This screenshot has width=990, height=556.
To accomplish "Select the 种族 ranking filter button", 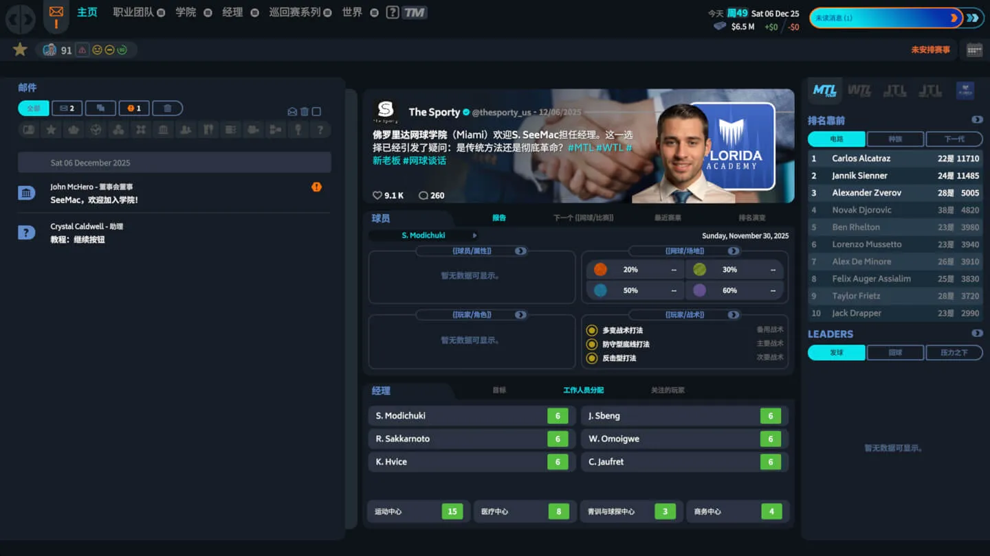I will click(895, 139).
